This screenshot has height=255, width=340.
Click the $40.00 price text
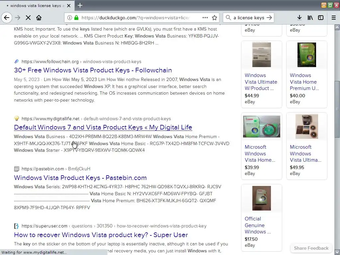point(297,96)
